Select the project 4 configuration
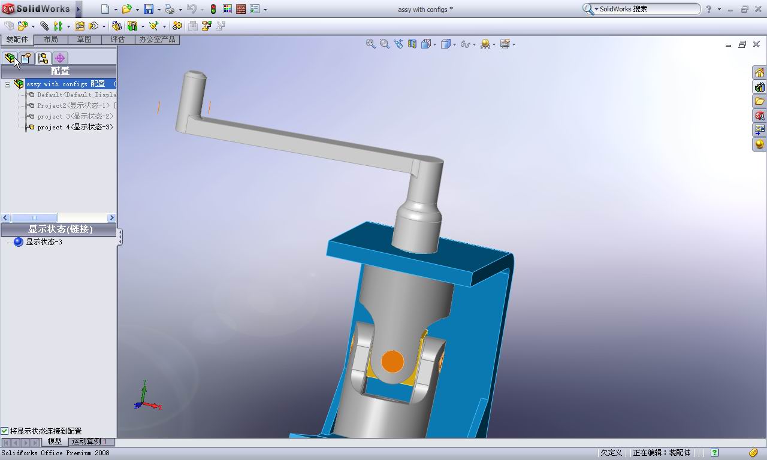Image resolution: width=767 pixels, height=460 pixels. click(70, 127)
